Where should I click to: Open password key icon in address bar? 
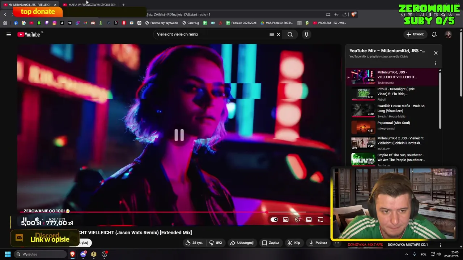click(x=336, y=14)
